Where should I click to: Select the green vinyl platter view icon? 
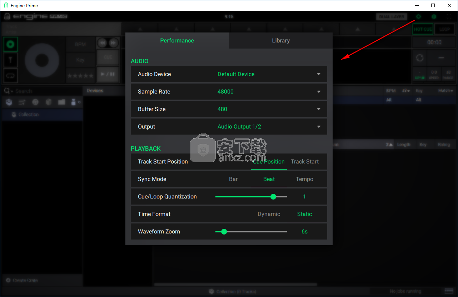pyautogui.click(x=10, y=44)
